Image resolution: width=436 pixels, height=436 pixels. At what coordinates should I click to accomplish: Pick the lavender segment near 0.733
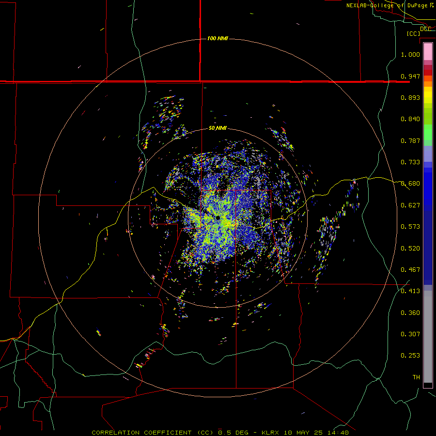tap(428, 154)
